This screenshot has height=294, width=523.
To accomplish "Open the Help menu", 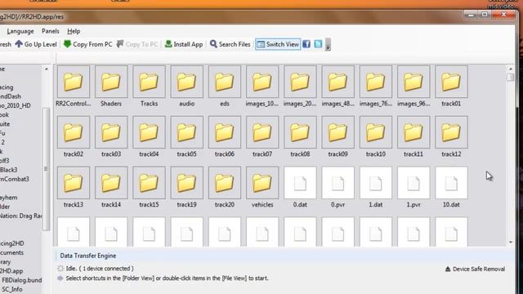I will 74,31.
